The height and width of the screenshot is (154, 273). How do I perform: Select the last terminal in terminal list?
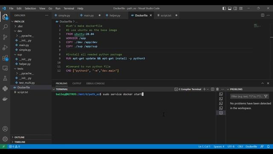click(221, 113)
